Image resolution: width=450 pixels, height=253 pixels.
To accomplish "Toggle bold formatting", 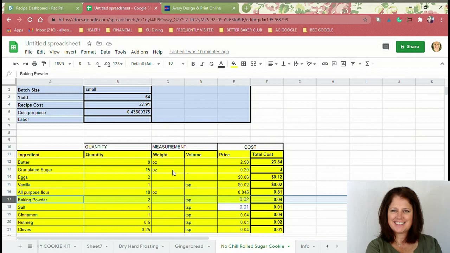I will [x=193, y=64].
